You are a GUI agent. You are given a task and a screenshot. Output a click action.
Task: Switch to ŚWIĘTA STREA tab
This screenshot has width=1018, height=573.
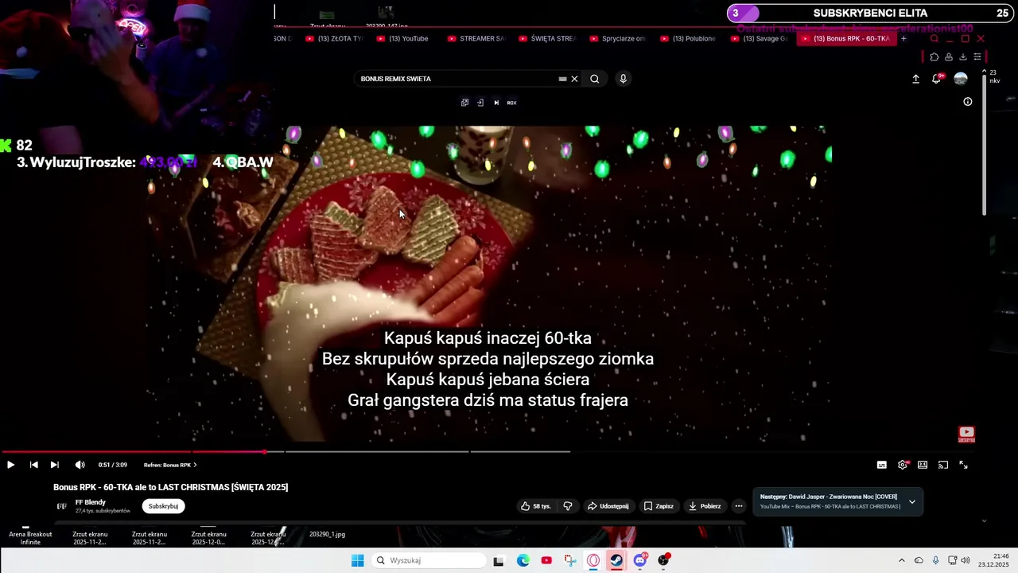coord(547,38)
